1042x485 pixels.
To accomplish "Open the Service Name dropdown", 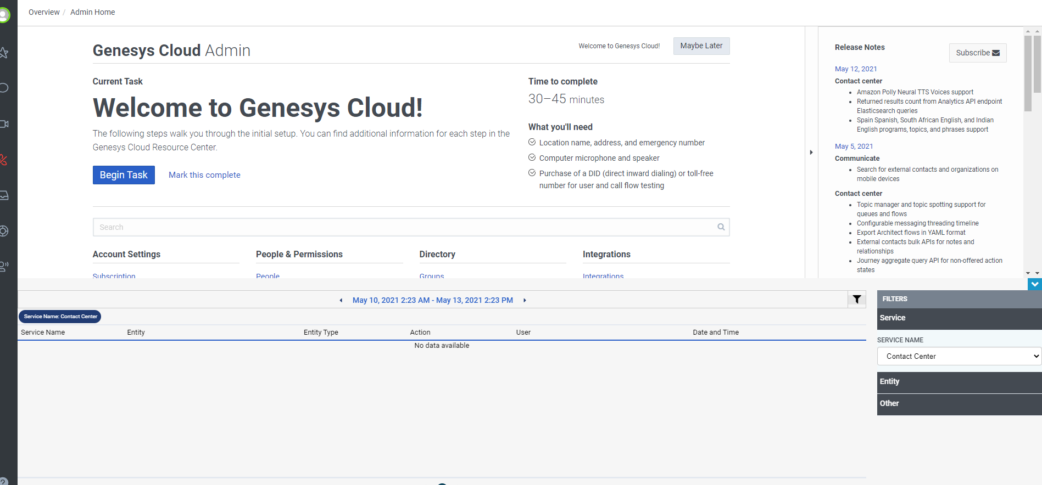I will [960, 356].
